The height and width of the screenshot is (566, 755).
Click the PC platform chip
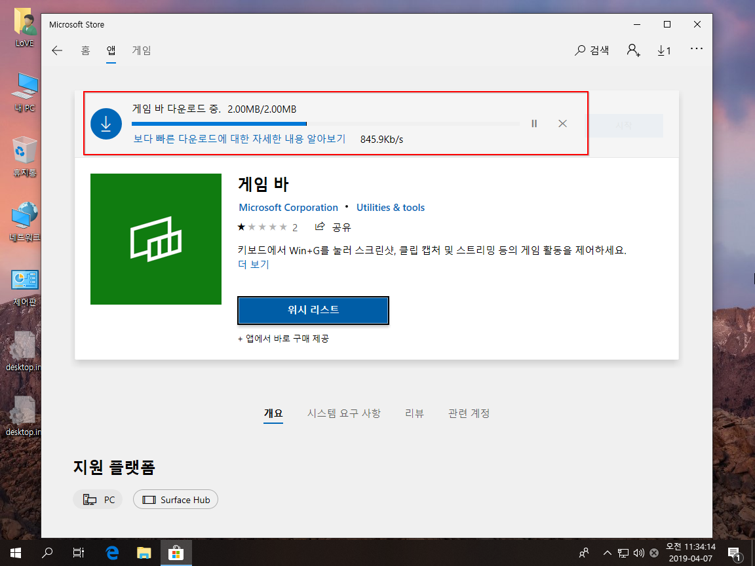coord(98,500)
